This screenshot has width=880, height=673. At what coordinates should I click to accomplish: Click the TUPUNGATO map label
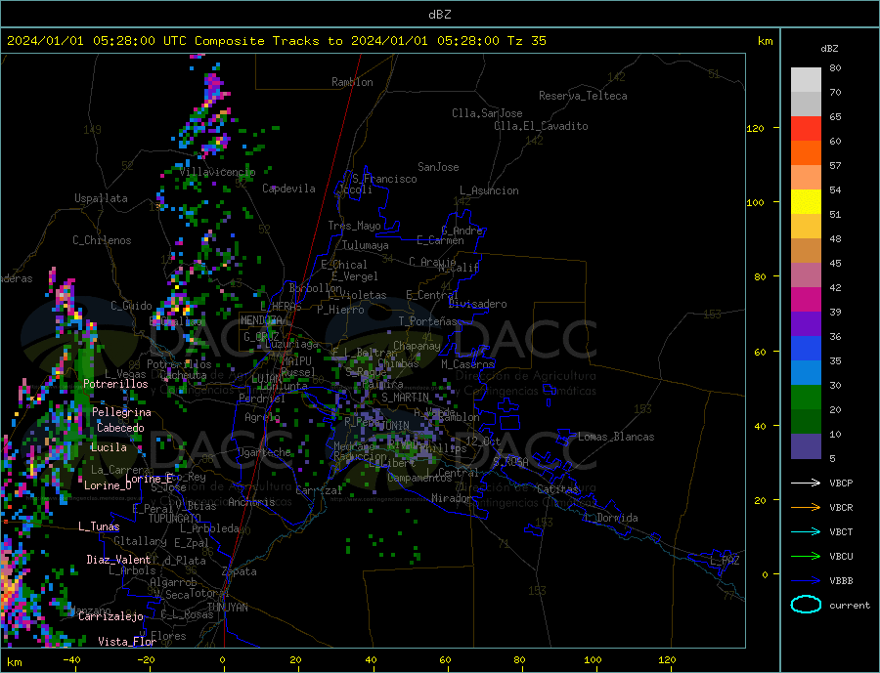(x=175, y=519)
